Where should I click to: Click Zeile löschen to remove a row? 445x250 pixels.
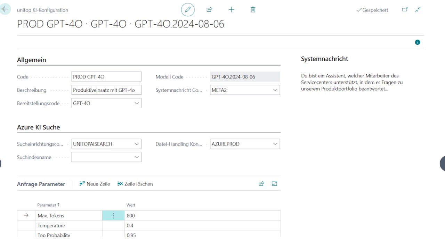click(x=135, y=184)
